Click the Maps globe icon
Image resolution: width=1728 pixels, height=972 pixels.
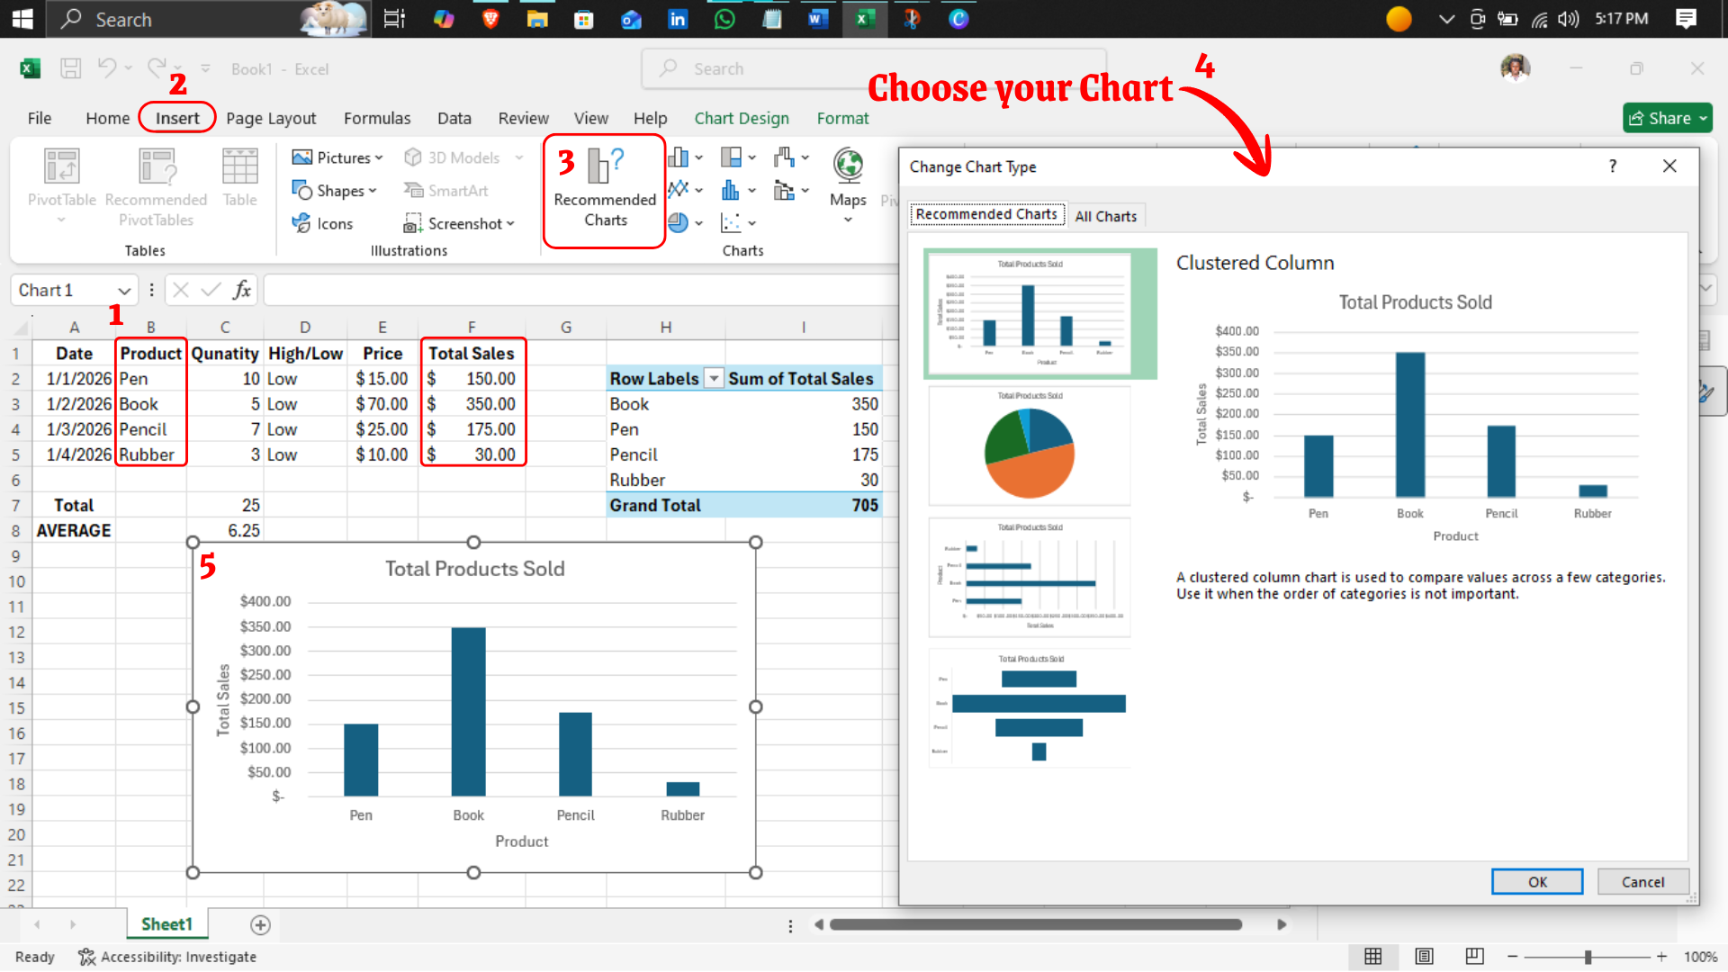(848, 166)
